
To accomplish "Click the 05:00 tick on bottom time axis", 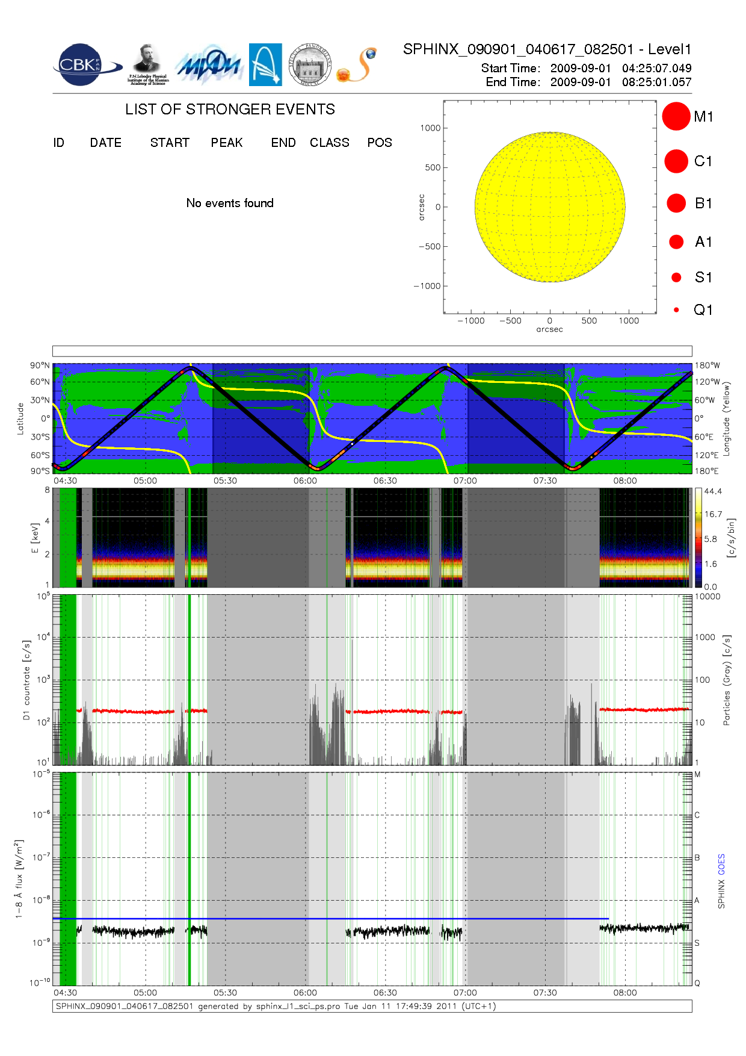I will click(x=145, y=993).
